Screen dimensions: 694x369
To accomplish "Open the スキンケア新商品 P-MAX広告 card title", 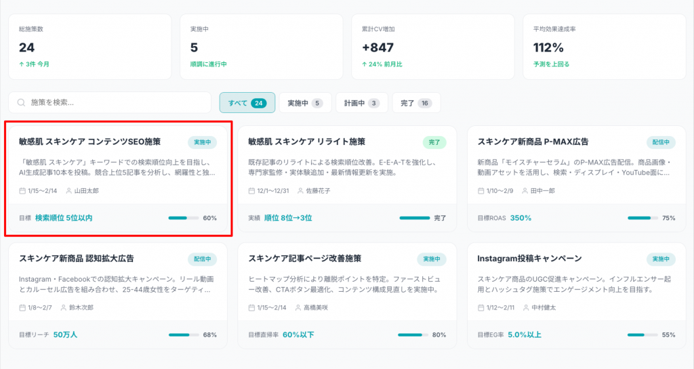I will click(x=533, y=142).
